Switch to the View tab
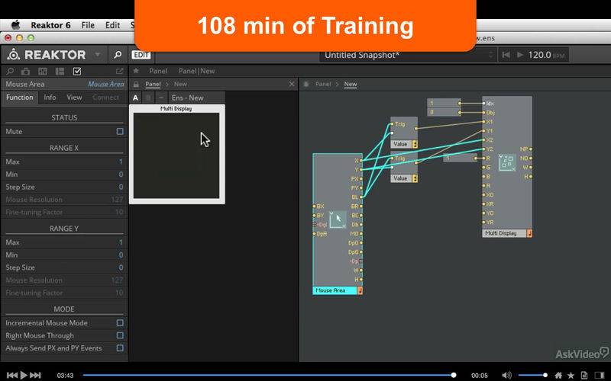The height and width of the screenshot is (381, 611). pyautogui.click(x=74, y=98)
